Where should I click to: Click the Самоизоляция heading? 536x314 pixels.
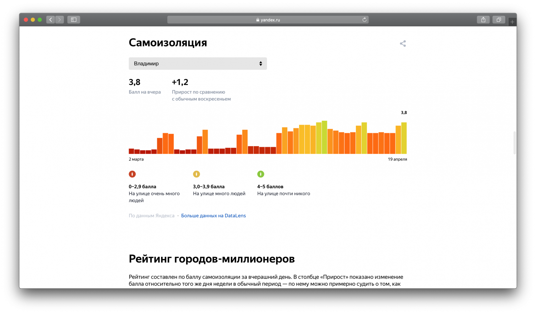tap(168, 43)
